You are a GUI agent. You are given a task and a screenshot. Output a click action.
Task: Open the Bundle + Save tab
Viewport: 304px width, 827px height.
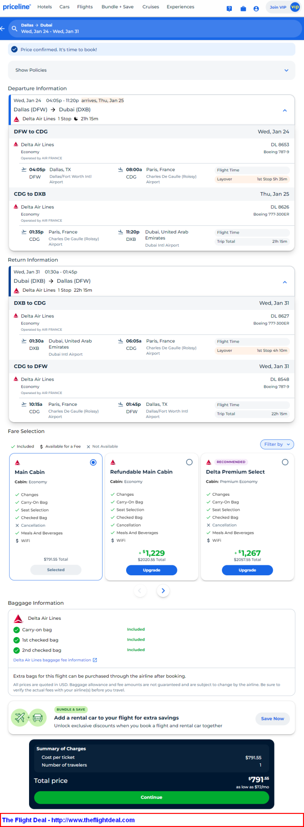point(118,7)
